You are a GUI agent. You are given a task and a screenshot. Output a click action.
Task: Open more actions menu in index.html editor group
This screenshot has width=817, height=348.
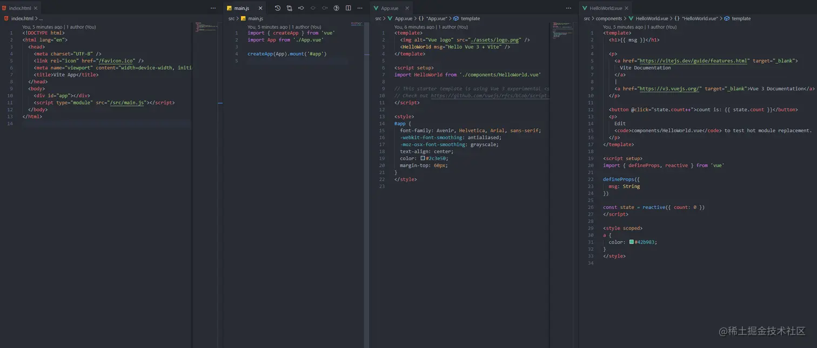tap(213, 8)
